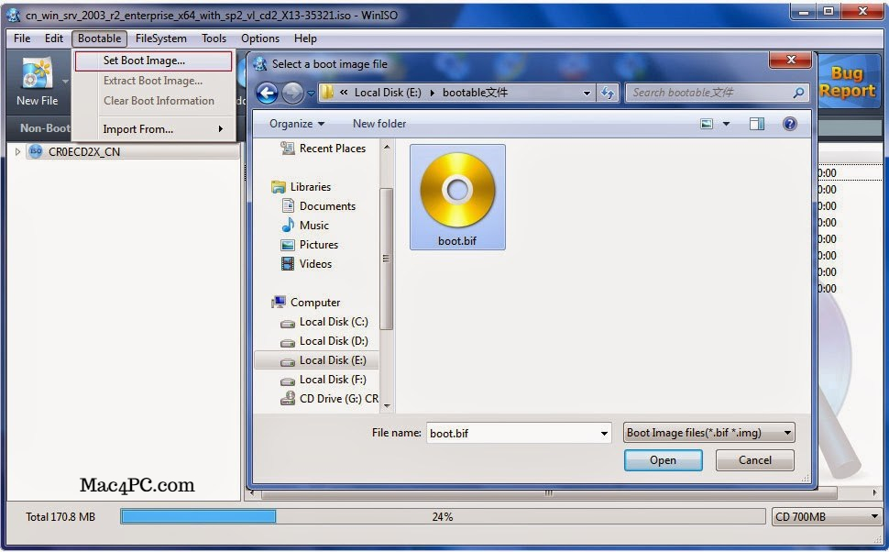Browse Local Disk (E:)
This screenshot has width=889, height=552.
coord(316,360)
